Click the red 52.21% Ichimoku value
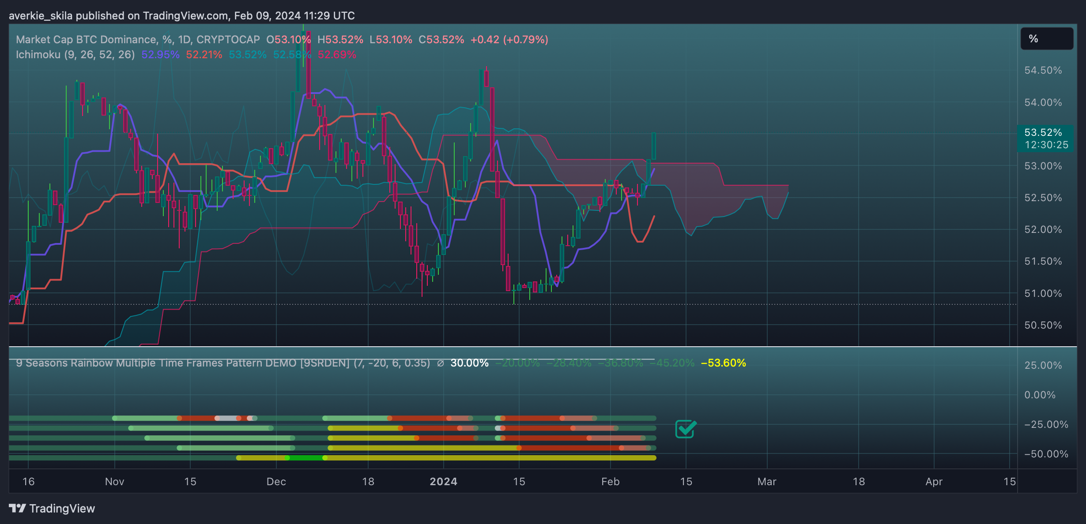 click(x=204, y=54)
